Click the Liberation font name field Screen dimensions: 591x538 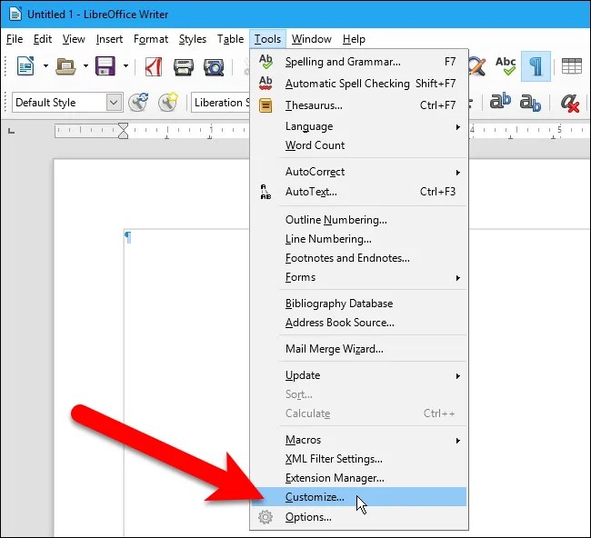pyautogui.click(x=221, y=103)
